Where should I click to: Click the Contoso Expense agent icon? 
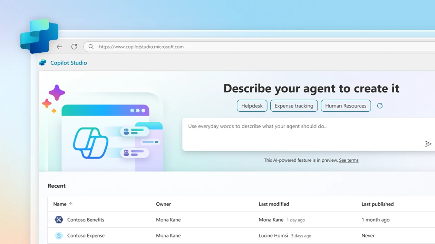(59, 235)
